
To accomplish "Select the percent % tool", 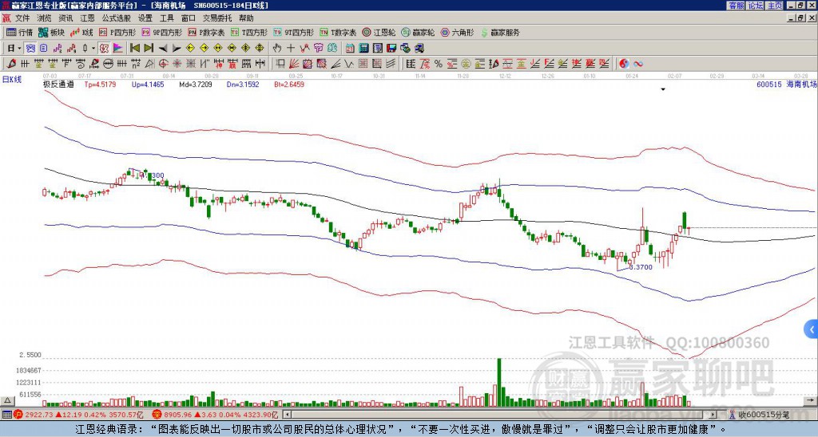I will [439, 64].
